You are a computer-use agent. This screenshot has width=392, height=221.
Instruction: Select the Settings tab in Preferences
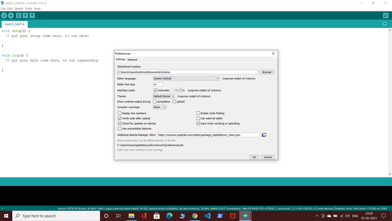point(121,59)
